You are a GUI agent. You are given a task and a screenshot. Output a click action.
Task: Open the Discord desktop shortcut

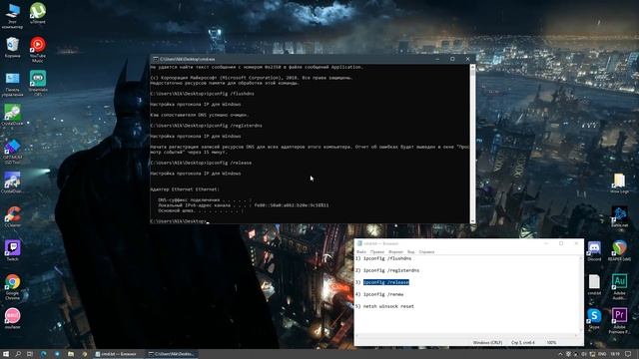click(594, 250)
